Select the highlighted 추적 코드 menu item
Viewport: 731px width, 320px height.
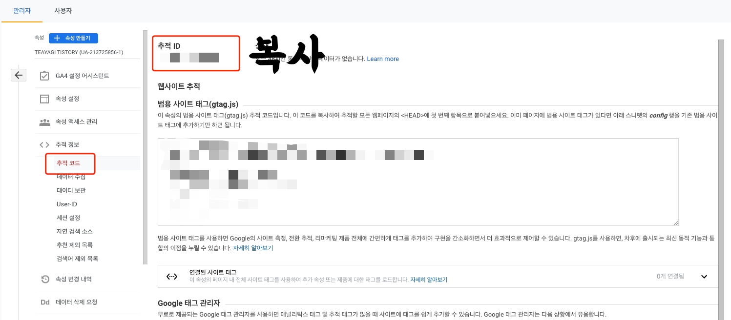click(70, 163)
